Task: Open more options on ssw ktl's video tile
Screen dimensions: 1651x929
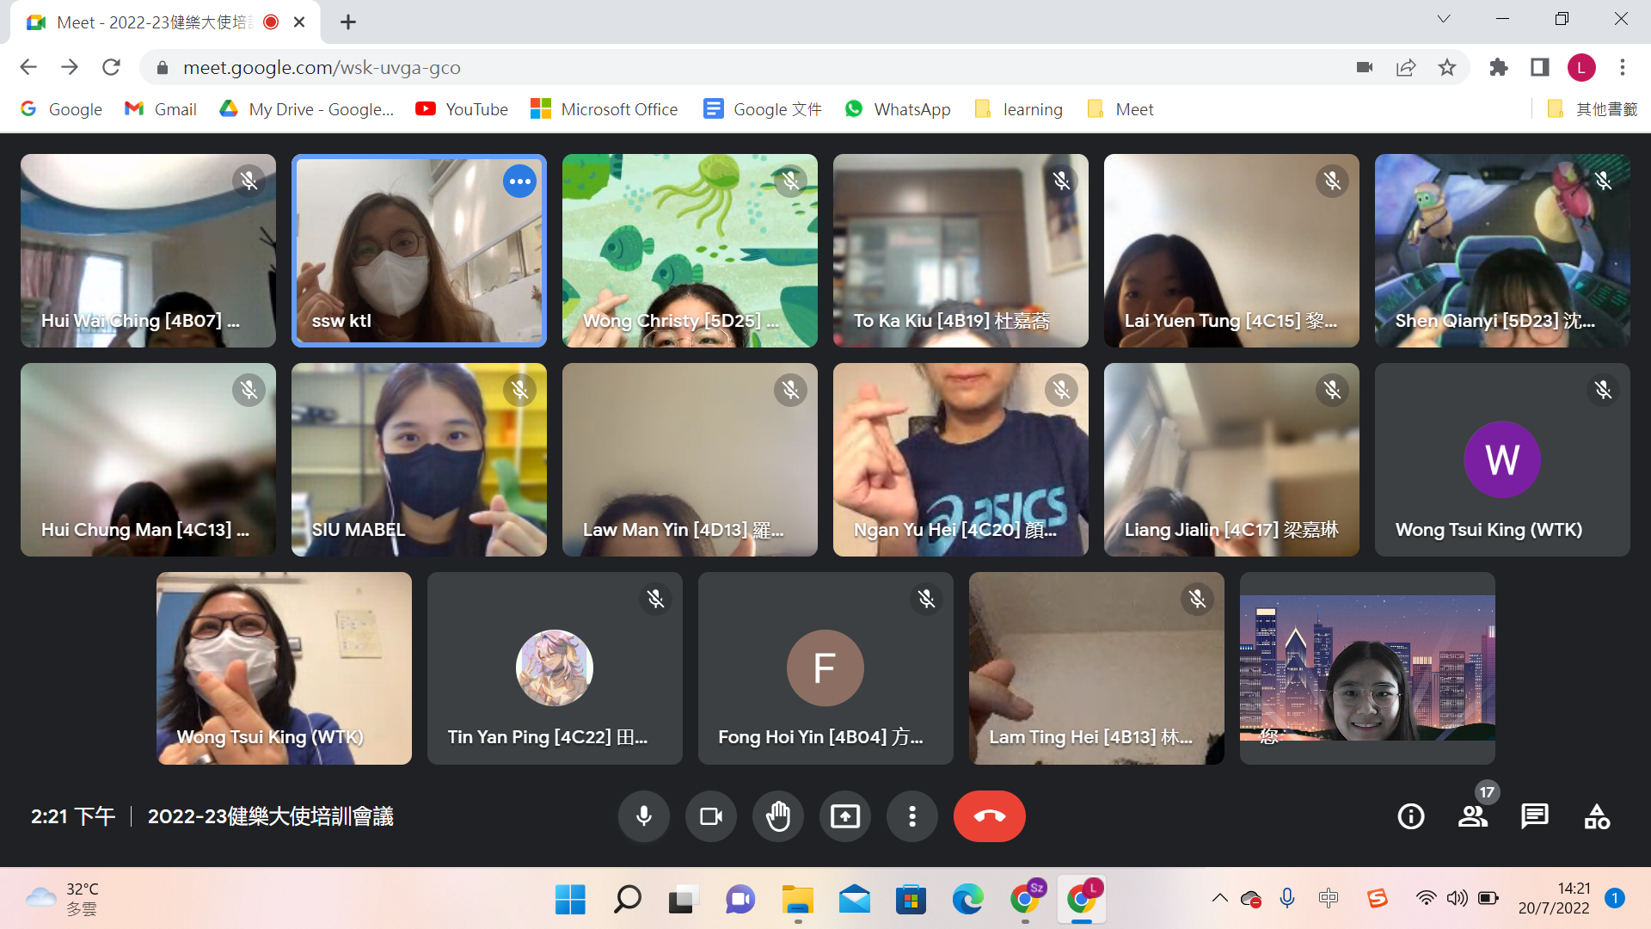Action: (519, 181)
